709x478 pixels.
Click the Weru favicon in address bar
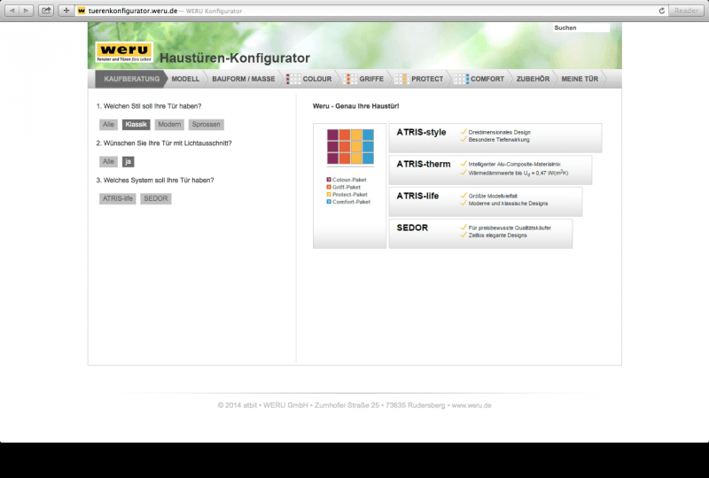click(82, 11)
